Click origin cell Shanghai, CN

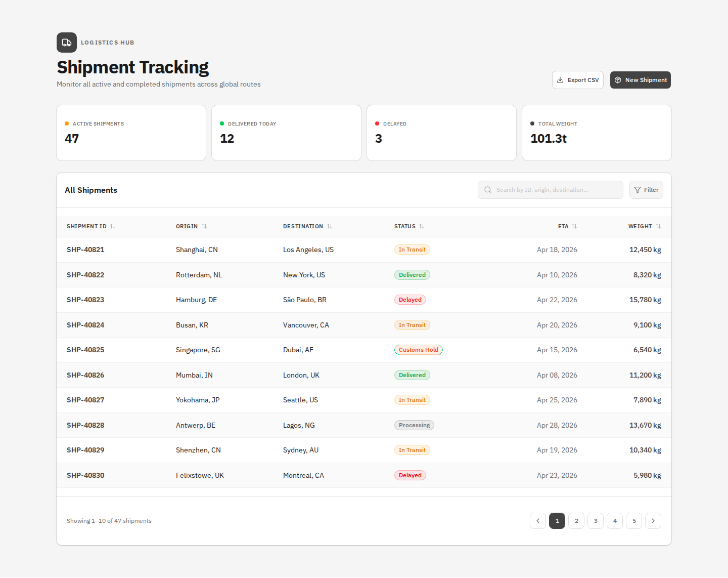pos(197,250)
